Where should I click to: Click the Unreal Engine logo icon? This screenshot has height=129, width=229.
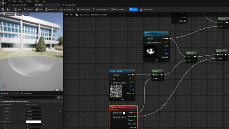pyautogui.click(x=3, y=3)
